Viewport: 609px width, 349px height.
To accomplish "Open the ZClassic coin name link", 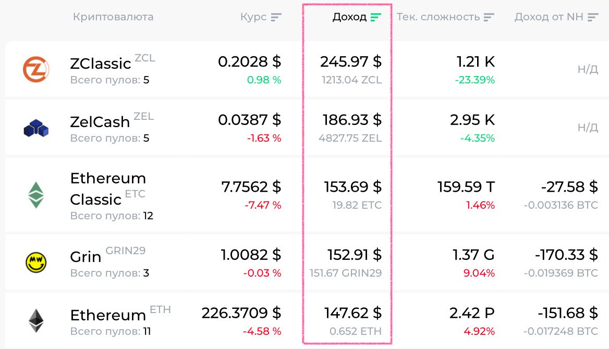I will [x=101, y=64].
